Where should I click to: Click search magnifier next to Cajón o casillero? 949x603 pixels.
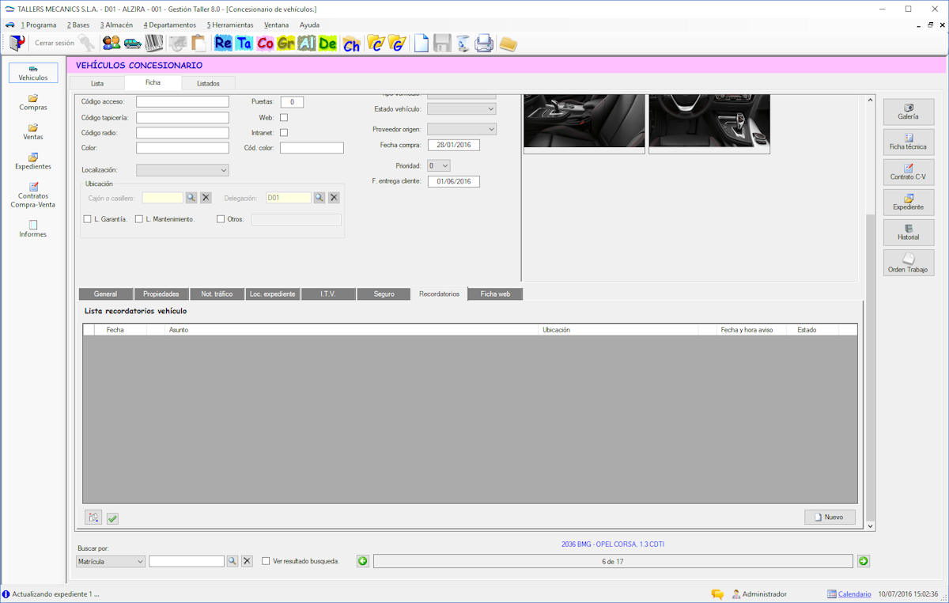[191, 197]
